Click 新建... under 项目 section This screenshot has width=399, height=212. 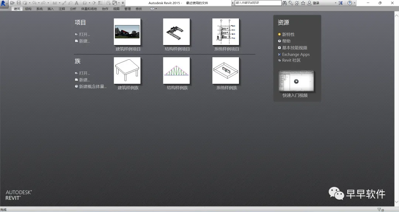tap(85, 41)
